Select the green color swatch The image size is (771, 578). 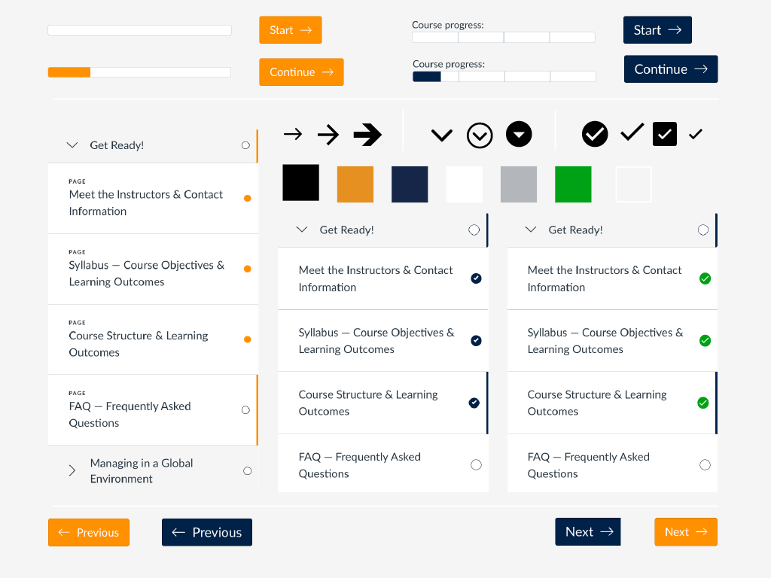pyautogui.click(x=573, y=184)
